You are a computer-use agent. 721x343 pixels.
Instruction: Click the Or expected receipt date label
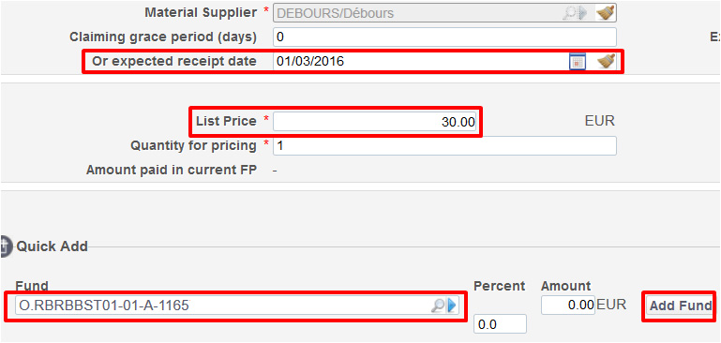coord(174,61)
